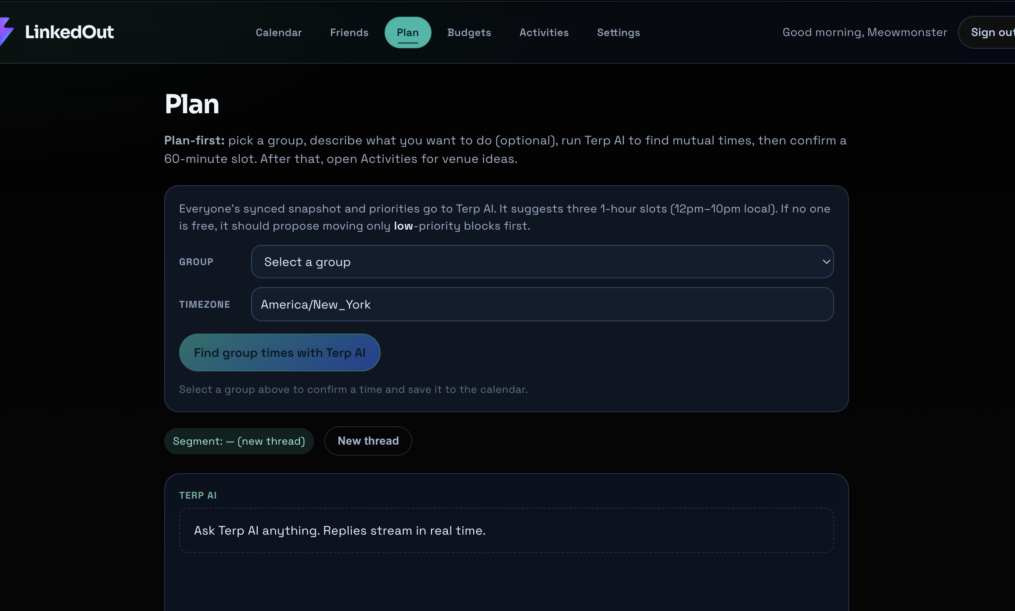This screenshot has width=1015, height=611.
Task: Click the America/New_York timezone field
Action: click(542, 304)
